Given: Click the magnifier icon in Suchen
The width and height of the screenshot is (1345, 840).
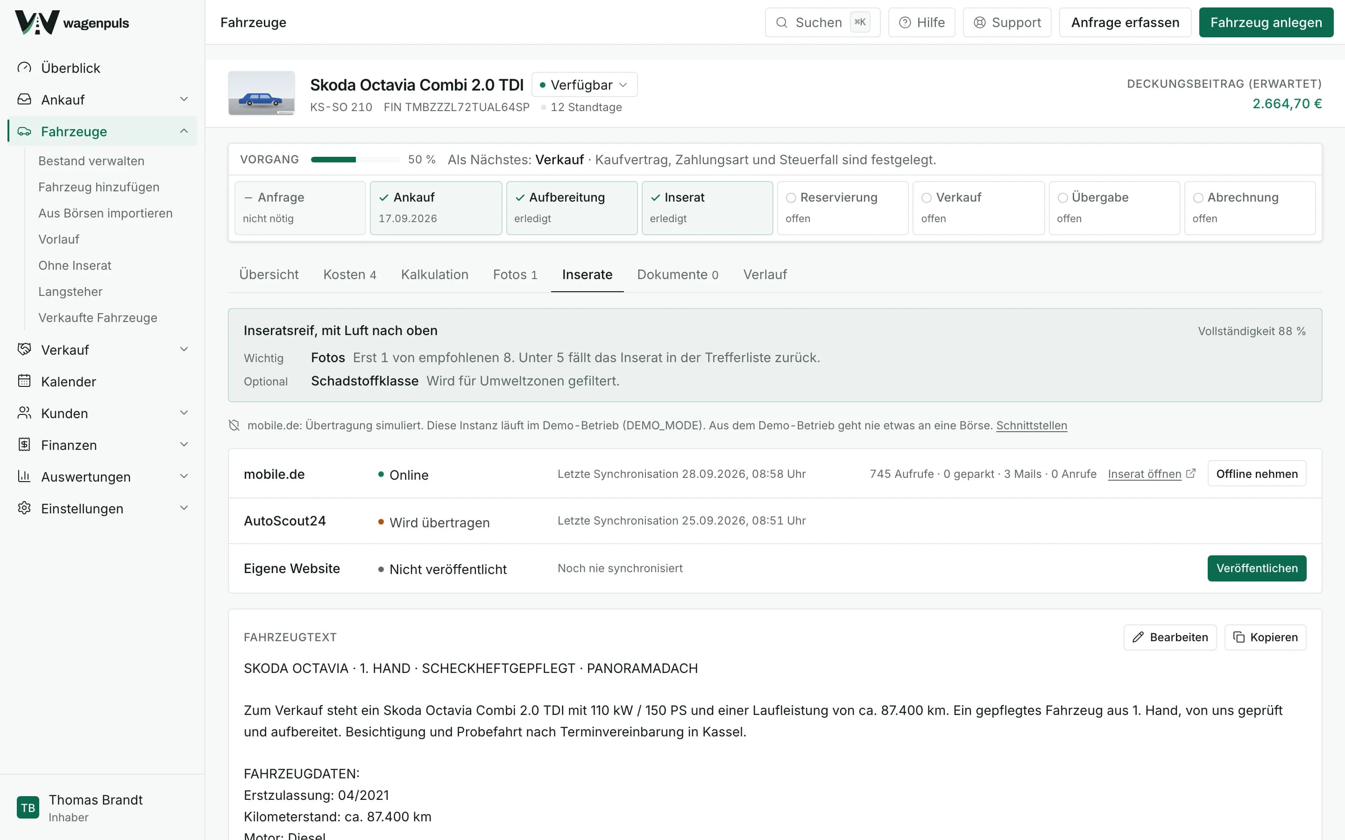Looking at the screenshot, I should [x=781, y=22].
